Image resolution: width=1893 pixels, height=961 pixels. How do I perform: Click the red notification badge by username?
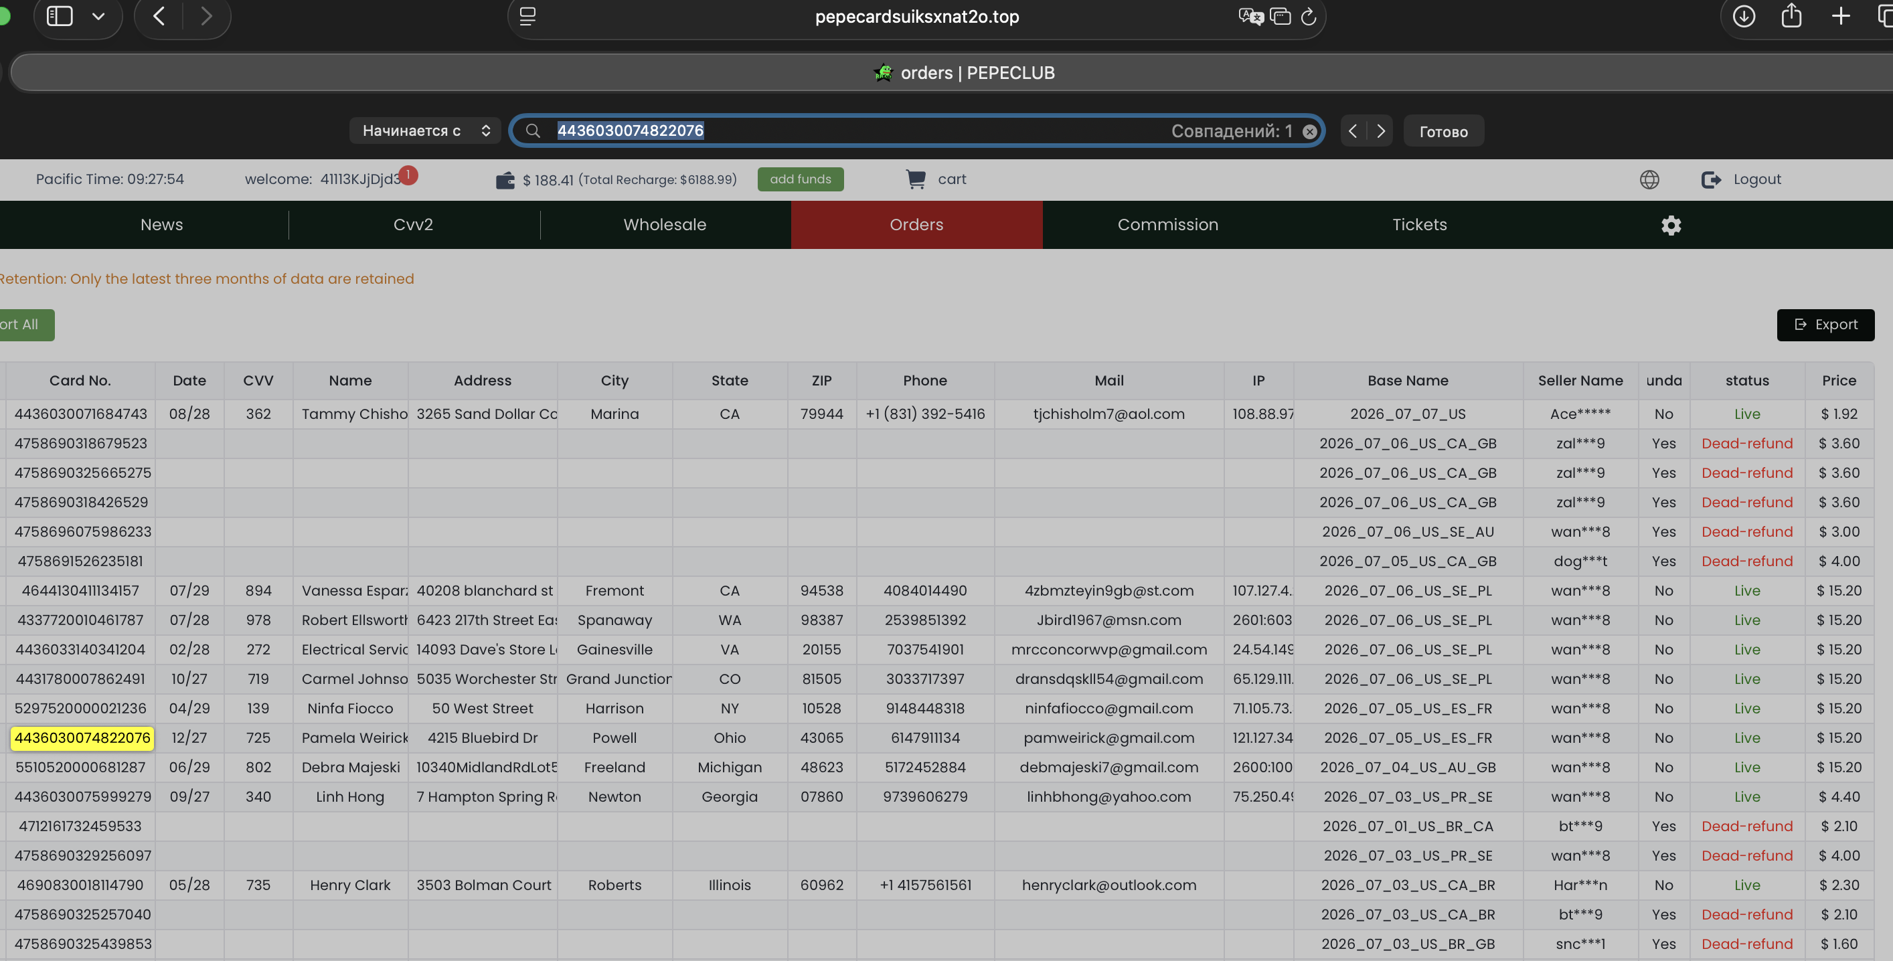[408, 175]
